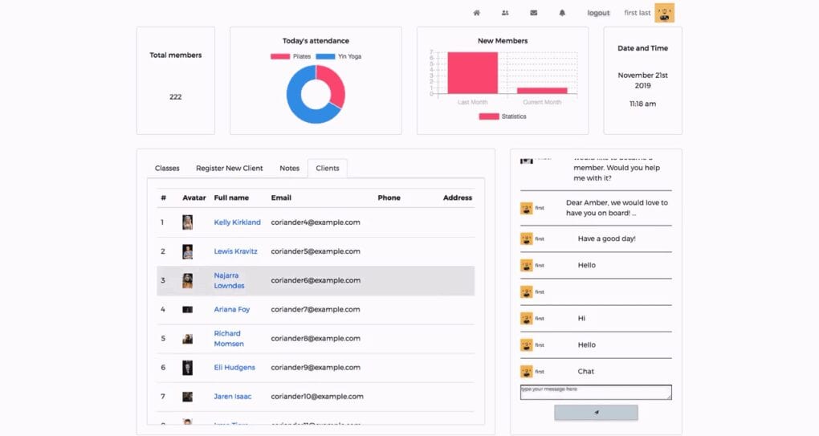This screenshot has height=436, width=819.
Task: Open Najarra Lowndes's client profile
Action: tap(229, 280)
